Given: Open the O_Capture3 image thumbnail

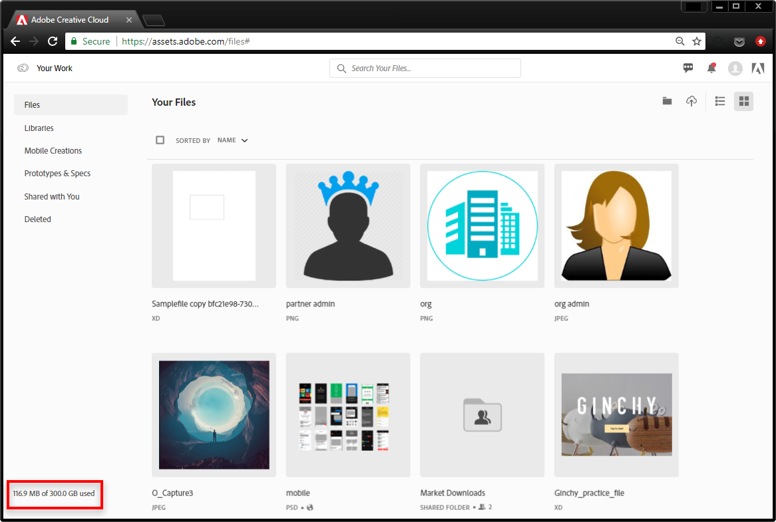Looking at the screenshot, I should tap(214, 415).
